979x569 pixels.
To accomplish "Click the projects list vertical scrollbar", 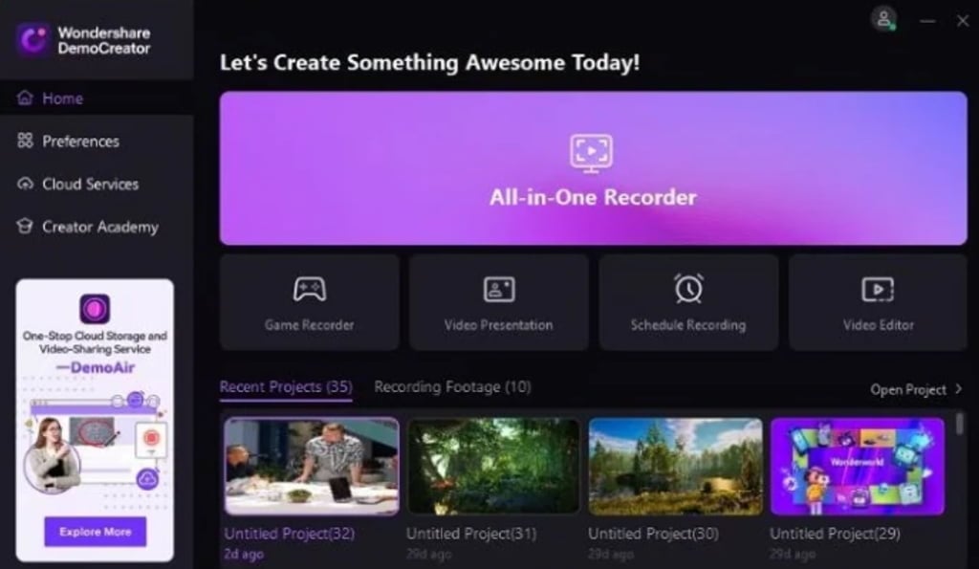I will tap(960, 426).
